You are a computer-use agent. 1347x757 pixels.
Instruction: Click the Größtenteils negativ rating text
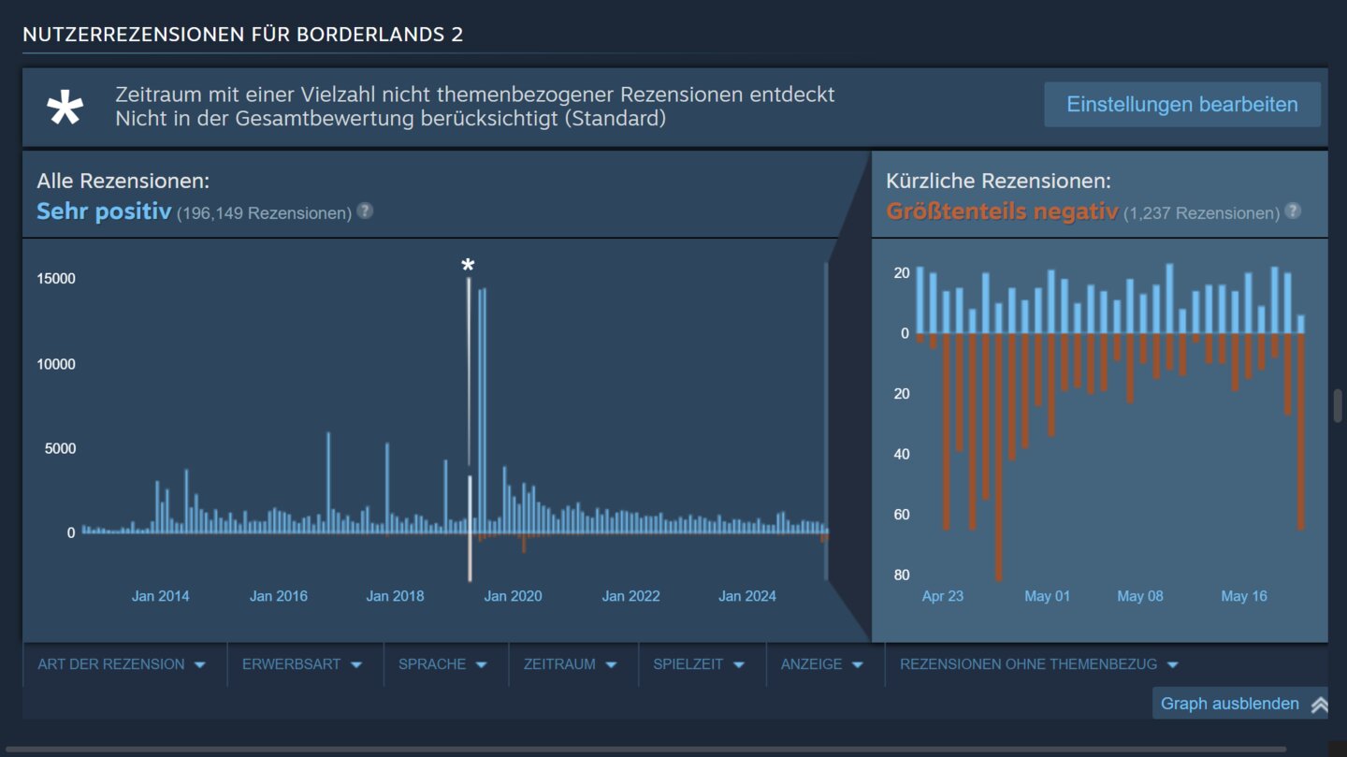1002,211
